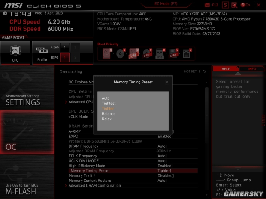Open Memory Timing Preset [Tighter] dropdown

click(164, 171)
